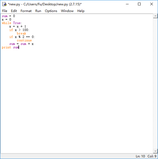Place cursor after 'print sum' line
This screenshot has height=159, width=158.
point(19,47)
